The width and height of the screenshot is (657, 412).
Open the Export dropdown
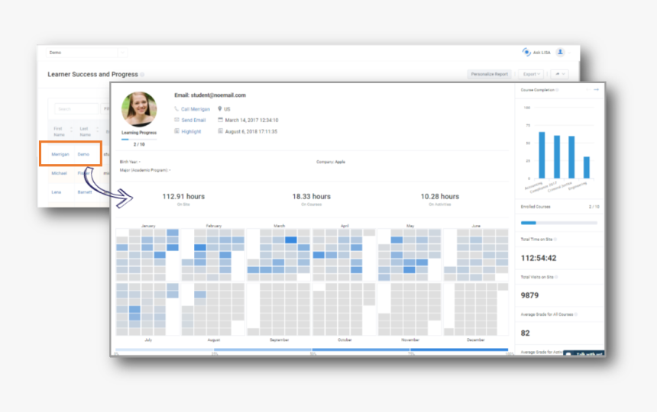[x=531, y=74]
